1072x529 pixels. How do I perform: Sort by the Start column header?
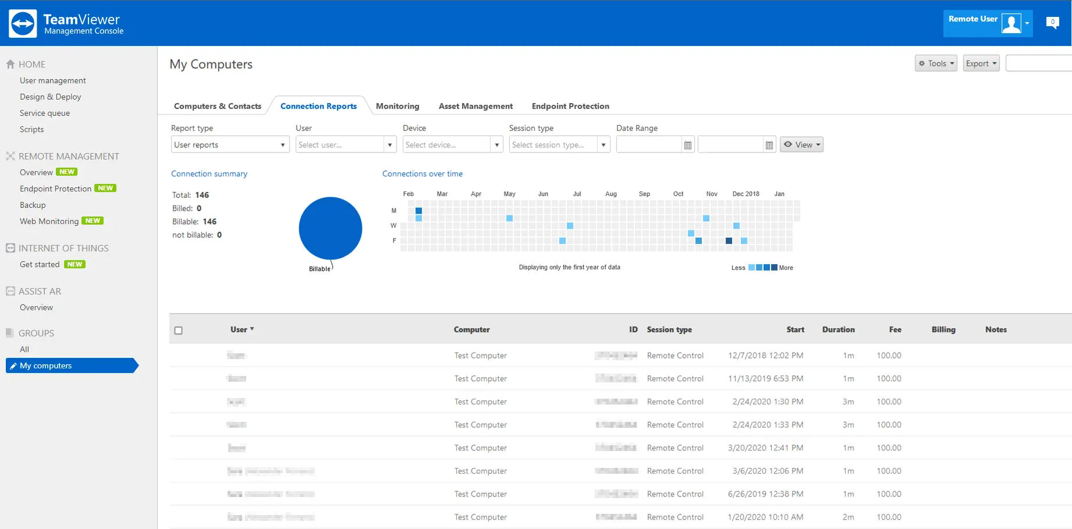(x=796, y=329)
